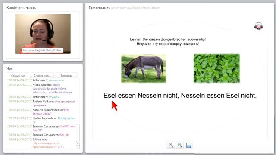Click Nataliya Rjazantseva's chat message
The height and width of the screenshot is (155, 276).
pyautogui.click(x=41, y=112)
